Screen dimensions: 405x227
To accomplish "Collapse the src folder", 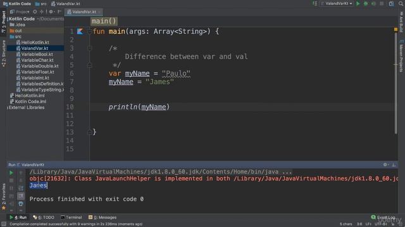I will click(15, 37).
